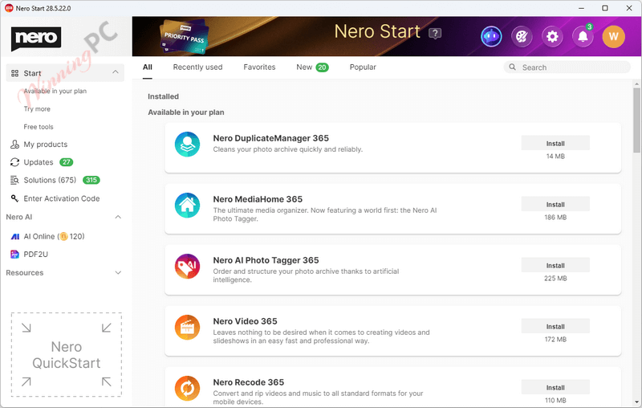Select Available in your plan in sidebar
The width and height of the screenshot is (642, 408).
pyautogui.click(x=55, y=91)
